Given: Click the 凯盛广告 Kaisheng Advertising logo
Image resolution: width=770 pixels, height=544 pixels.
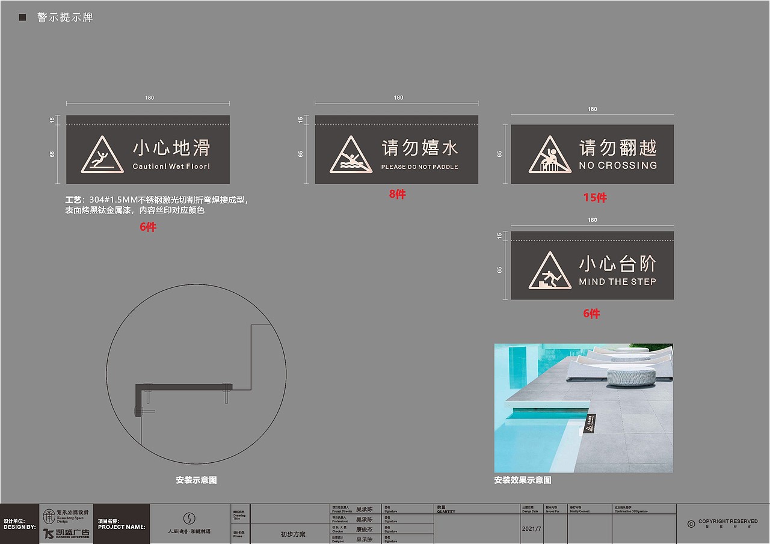Looking at the screenshot, I should (66, 533).
